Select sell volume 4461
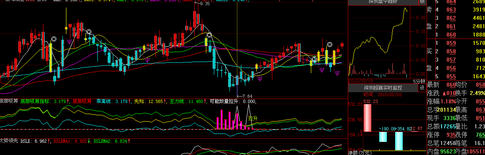This screenshot has width=485, height=155. point(479,18)
